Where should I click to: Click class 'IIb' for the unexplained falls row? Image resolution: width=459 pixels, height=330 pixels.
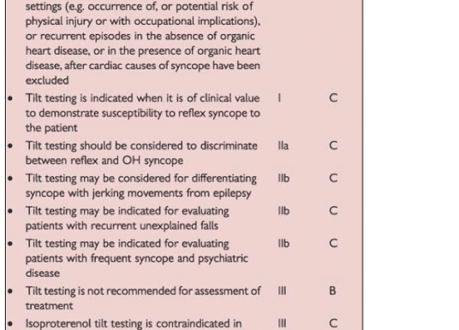coord(283,211)
